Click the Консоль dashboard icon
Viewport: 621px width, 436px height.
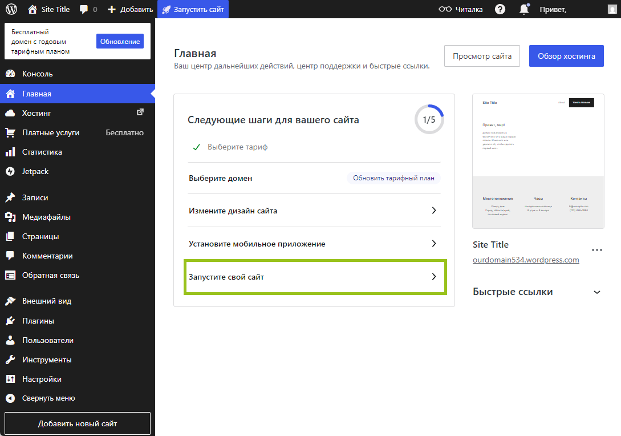click(10, 74)
